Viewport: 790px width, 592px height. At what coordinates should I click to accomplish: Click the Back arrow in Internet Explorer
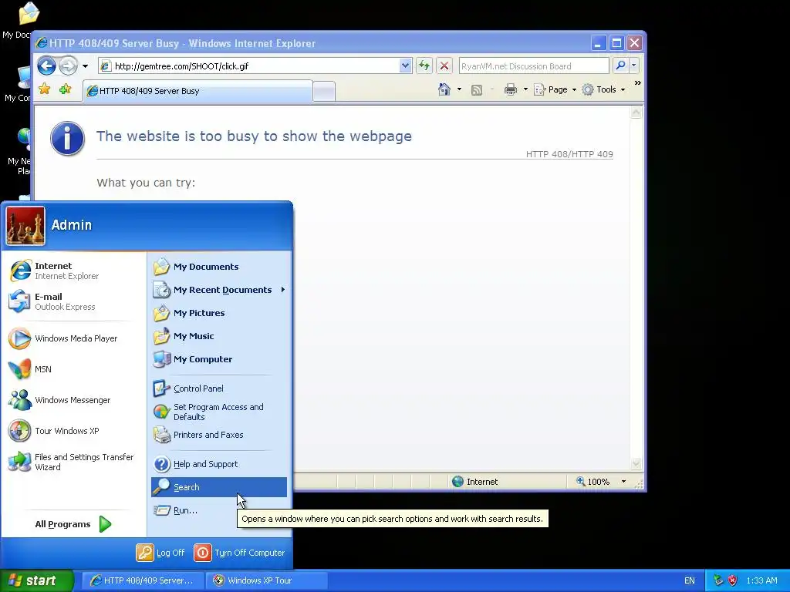coord(46,66)
